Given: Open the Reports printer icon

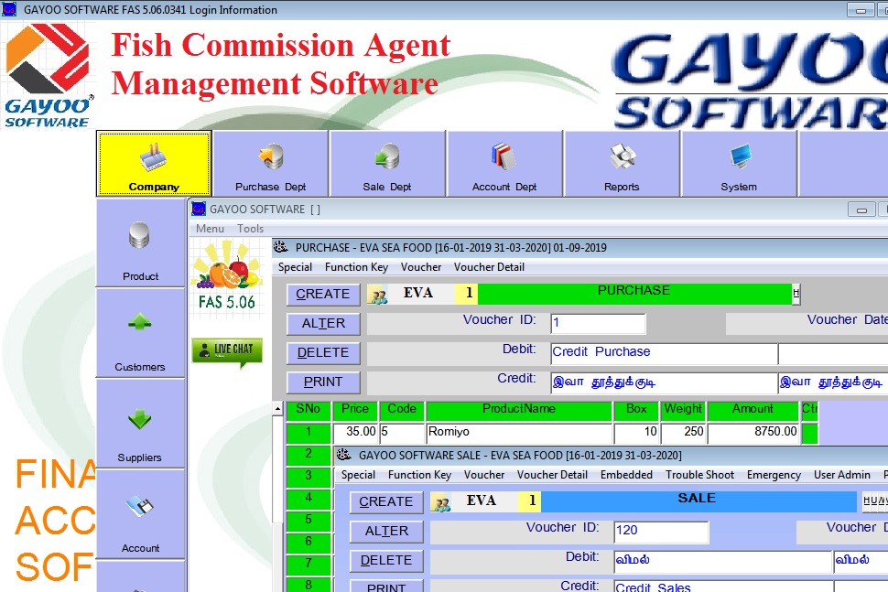Looking at the screenshot, I should pyautogui.click(x=622, y=156).
